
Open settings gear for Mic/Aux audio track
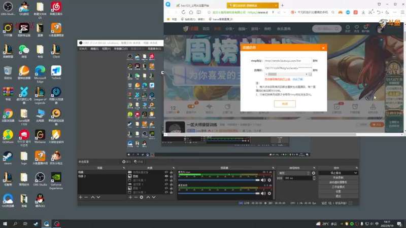click(x=269, y=180)
